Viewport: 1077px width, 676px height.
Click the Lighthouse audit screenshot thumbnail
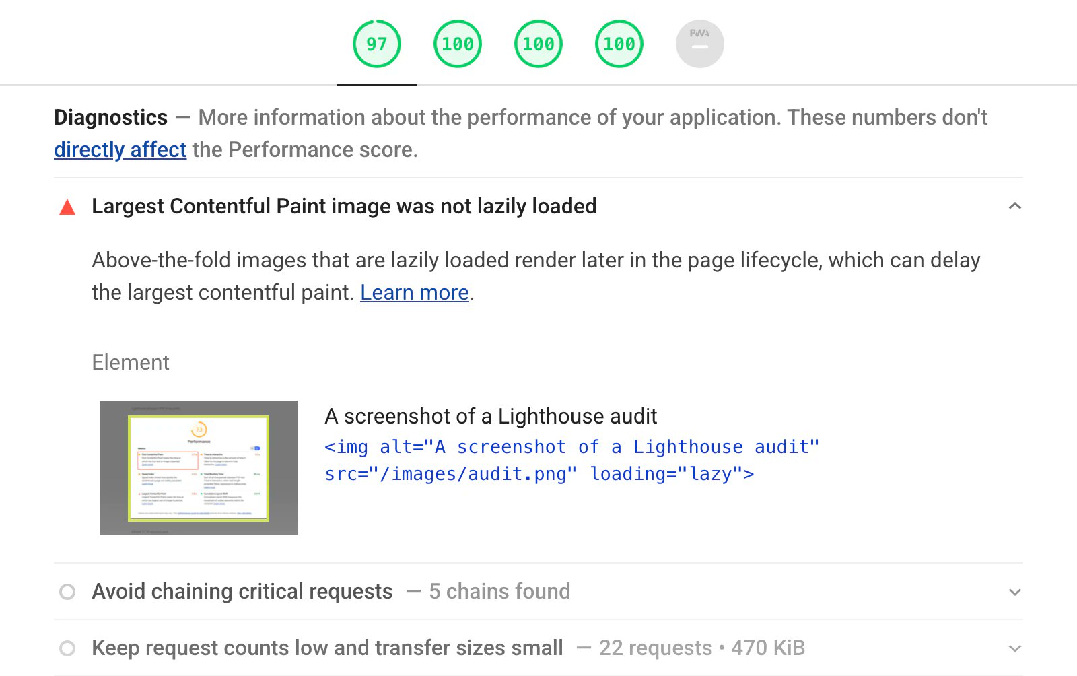pyautogui.click(x=198, y=467)
